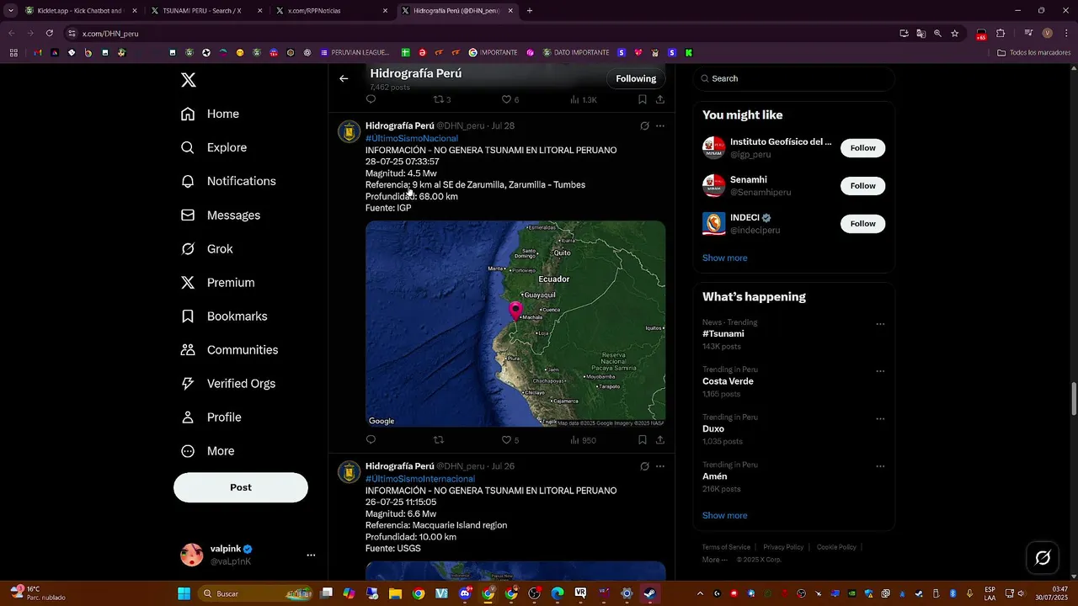This screenshot has height=606, width=1078.
Task: Open Communities from the sidebar
Action: (x=230, y=350)
